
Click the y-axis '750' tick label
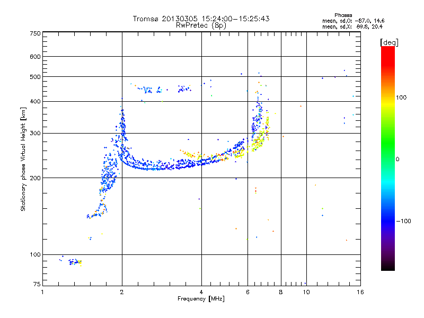point(35,33)
